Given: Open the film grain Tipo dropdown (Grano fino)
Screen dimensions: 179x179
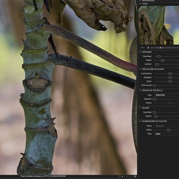Looking at the screenshot, I should [x=167, y=95].
